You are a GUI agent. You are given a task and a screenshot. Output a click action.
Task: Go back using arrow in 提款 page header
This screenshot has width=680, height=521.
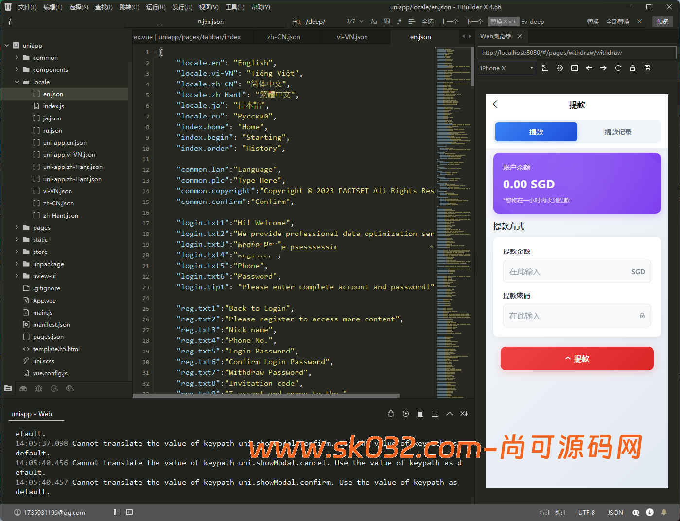click(496, 104)
